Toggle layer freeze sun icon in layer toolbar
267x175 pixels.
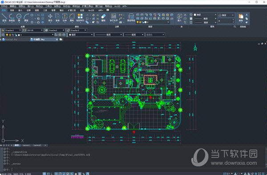pos(10,35)
